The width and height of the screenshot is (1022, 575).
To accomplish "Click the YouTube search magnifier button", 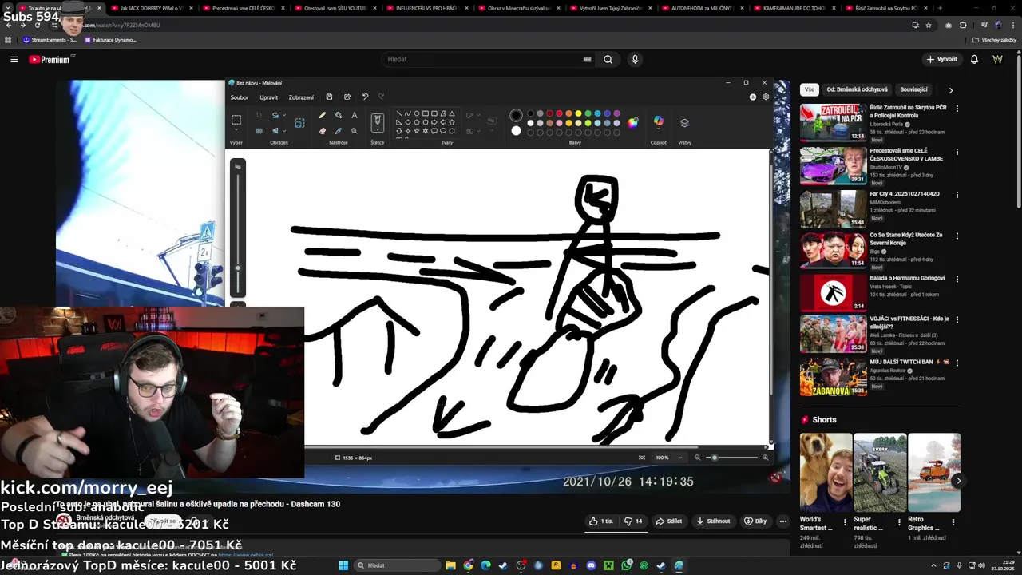I will tap(608, 59).
